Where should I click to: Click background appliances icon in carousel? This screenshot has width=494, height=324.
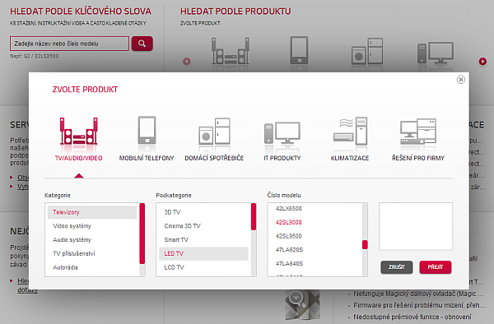(x=367, y=51)
